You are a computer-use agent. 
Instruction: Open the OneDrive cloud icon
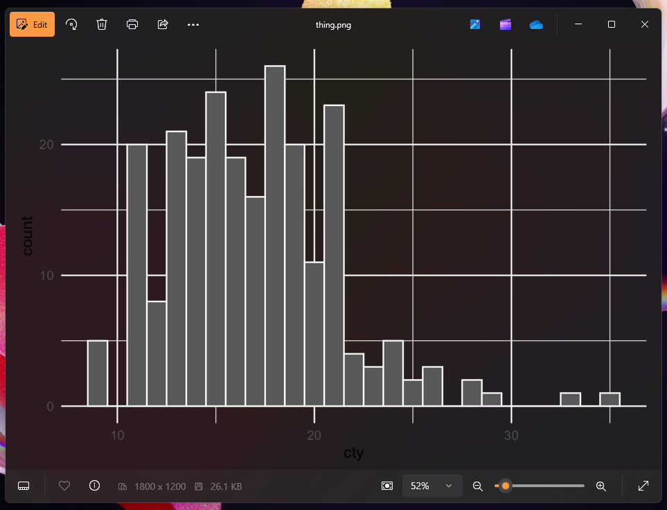tap(536, 25)
